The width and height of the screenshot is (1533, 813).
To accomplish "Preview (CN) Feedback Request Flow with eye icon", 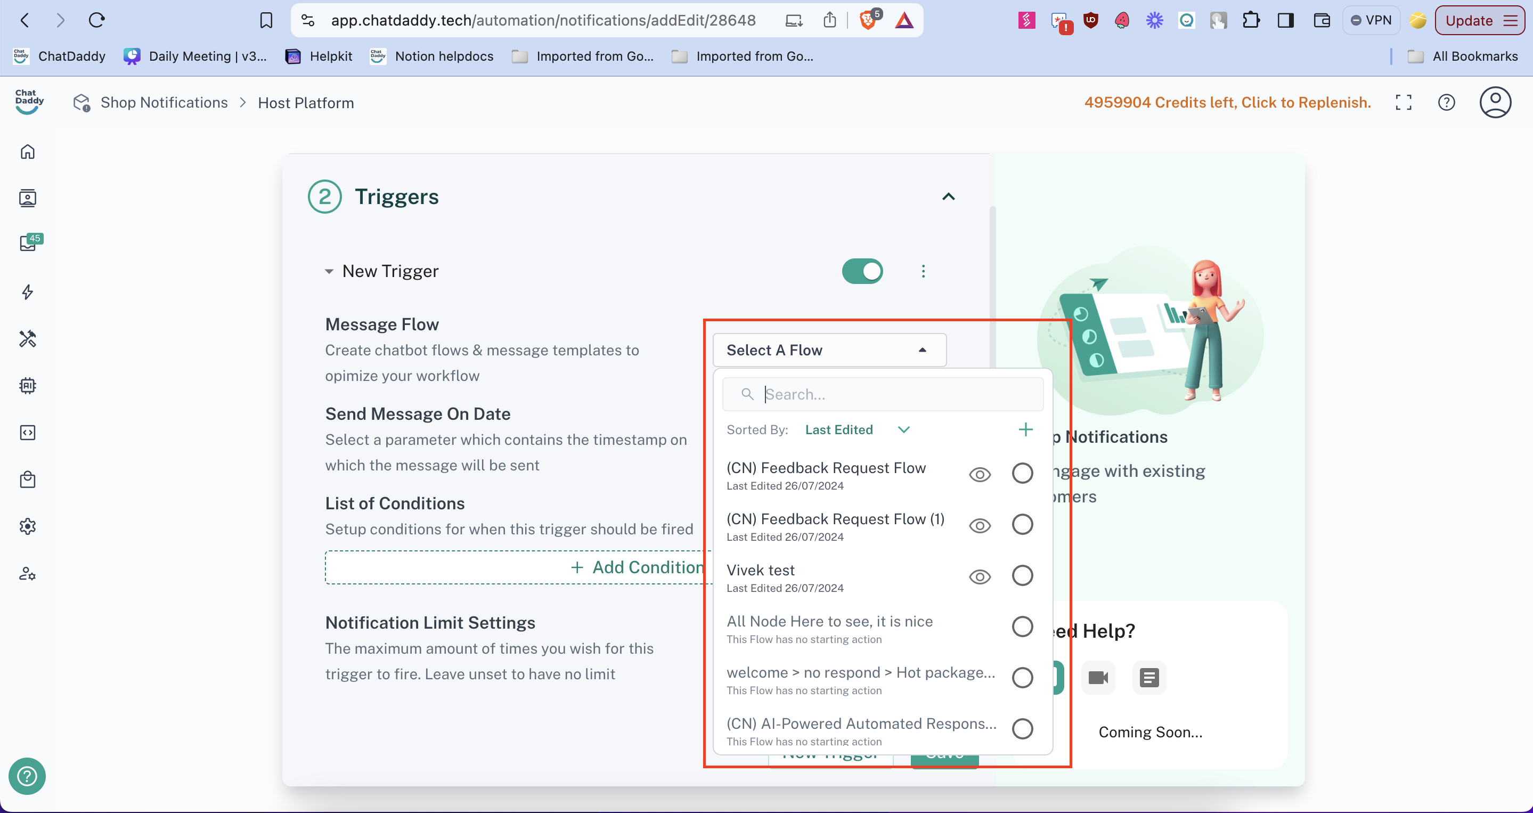I will tap(980, 474).
